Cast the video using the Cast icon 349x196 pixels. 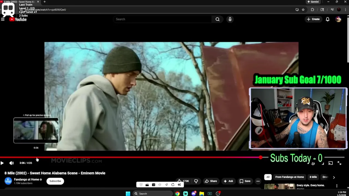point(330,163)
